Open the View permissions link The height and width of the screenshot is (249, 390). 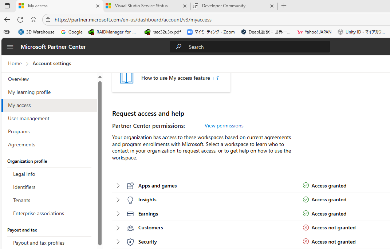[x=224, y=126]
